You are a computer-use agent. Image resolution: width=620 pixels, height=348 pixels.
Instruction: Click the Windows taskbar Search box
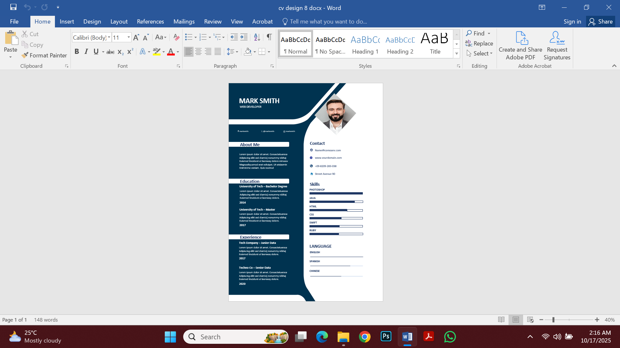pyautogui.click(x=236, y=336)
